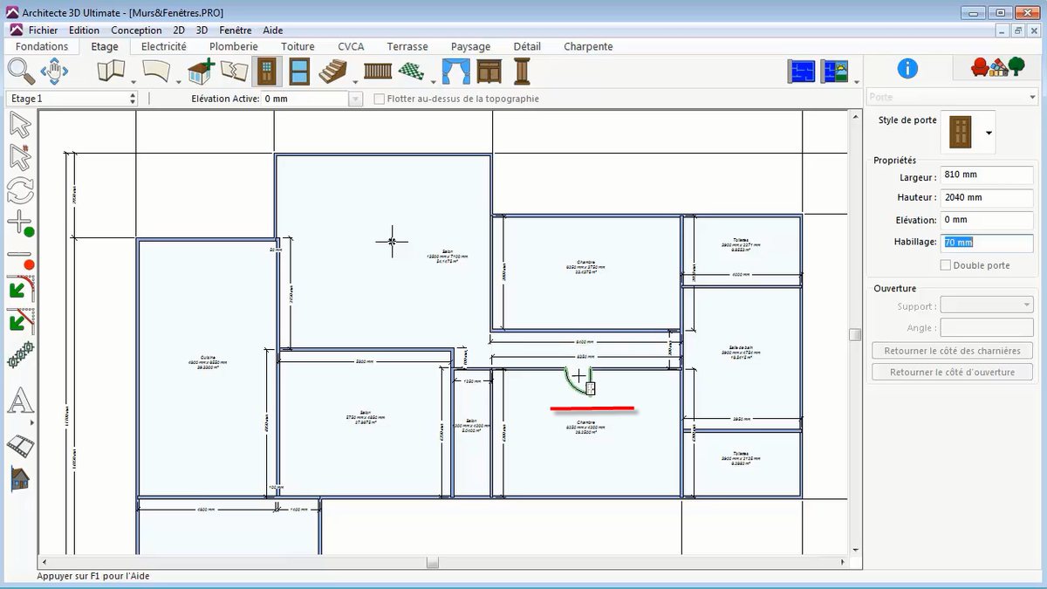The height and width of the screenshot is (589, 1047).
Task: Click Retourner le côté des charnières button
Action: [x=952, y=351]
